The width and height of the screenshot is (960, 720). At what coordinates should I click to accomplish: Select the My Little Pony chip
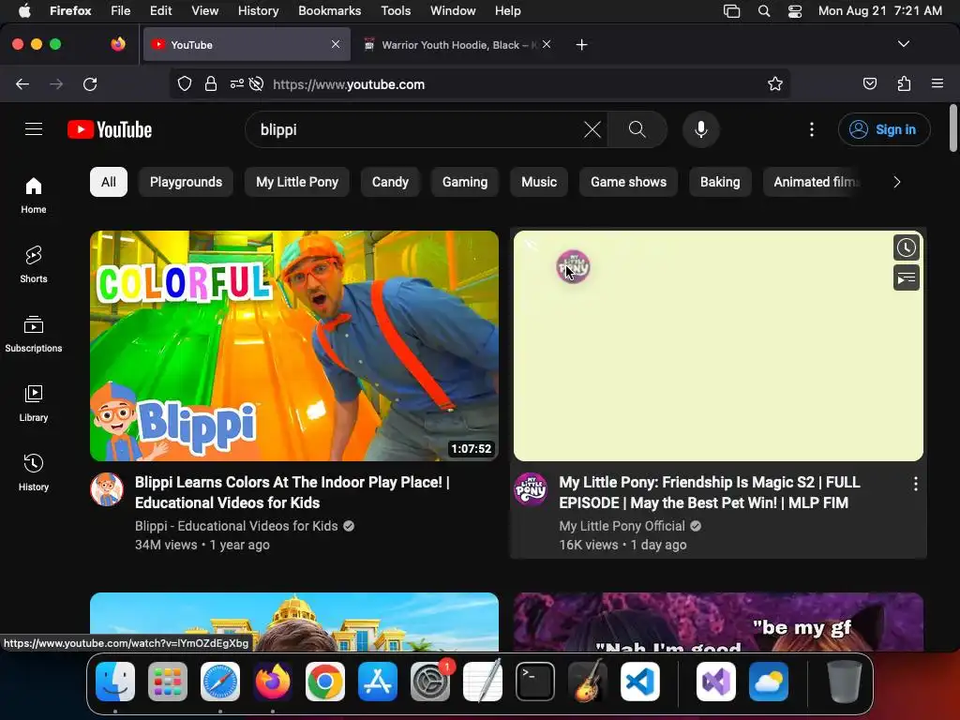(297, 182)
